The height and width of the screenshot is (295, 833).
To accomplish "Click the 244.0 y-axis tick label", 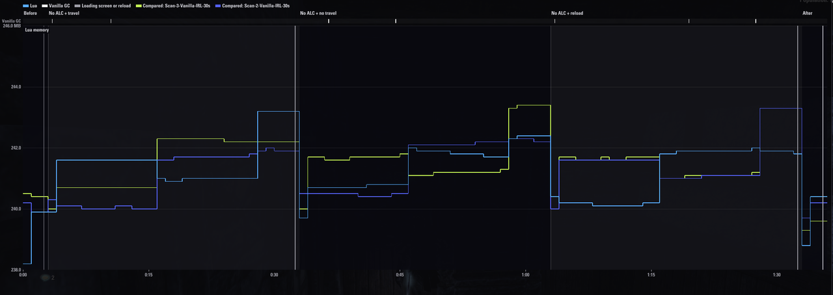I will pos(16,86).
